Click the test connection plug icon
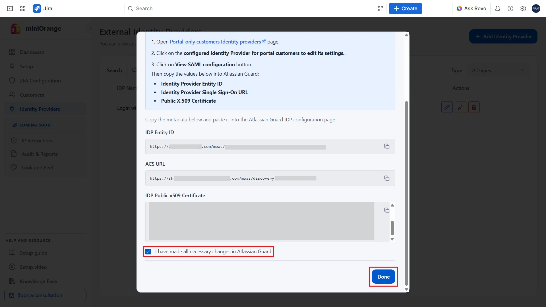The width and height of the screenshot is (546, 307). click(461, 107)
